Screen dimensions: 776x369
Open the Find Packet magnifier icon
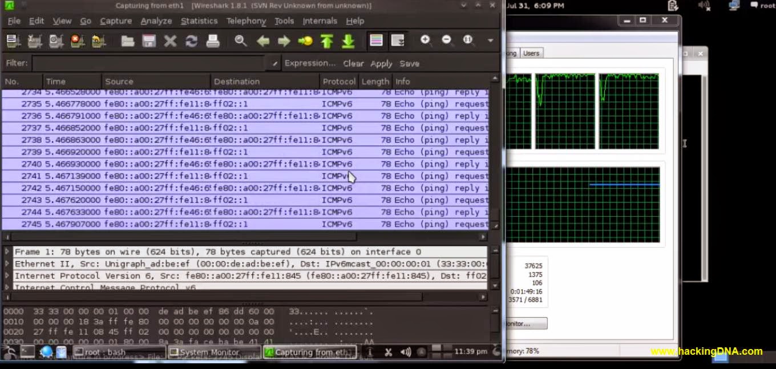click(x=240, y=40)
